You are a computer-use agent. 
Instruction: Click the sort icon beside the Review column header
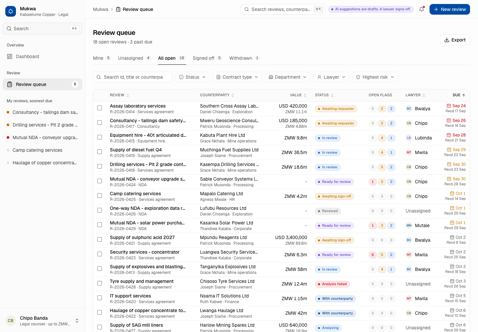(x=128, y=95)
